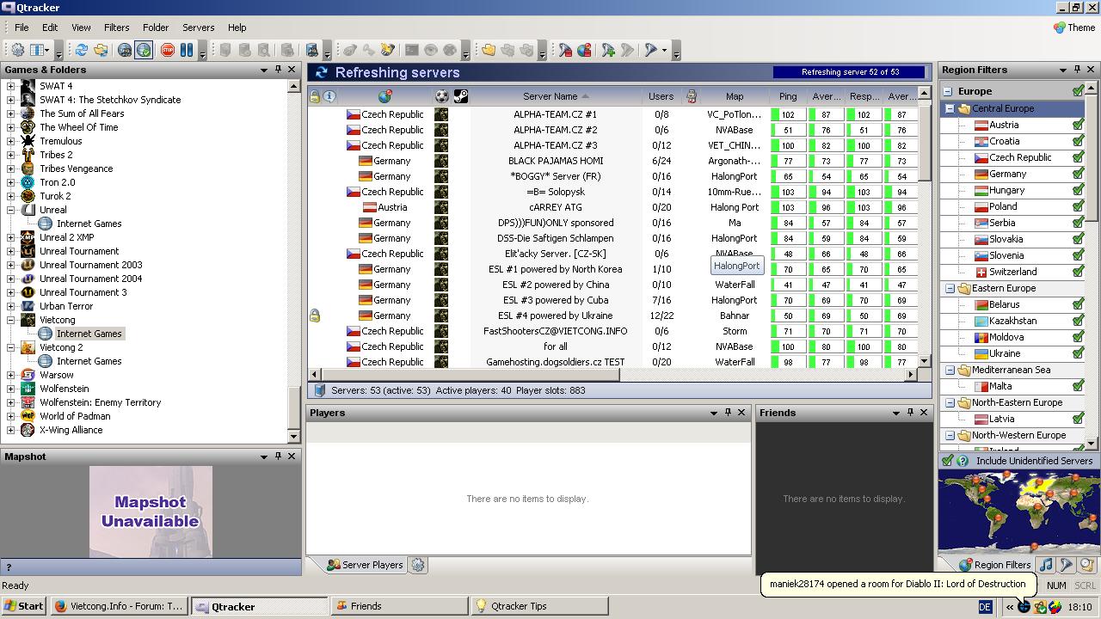Screen dimensions: 1101x619
Task: Click the blue Pause toolbar icon
Action: coord(186,50)
